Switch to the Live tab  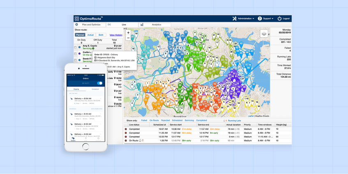(x=122, y=25)
